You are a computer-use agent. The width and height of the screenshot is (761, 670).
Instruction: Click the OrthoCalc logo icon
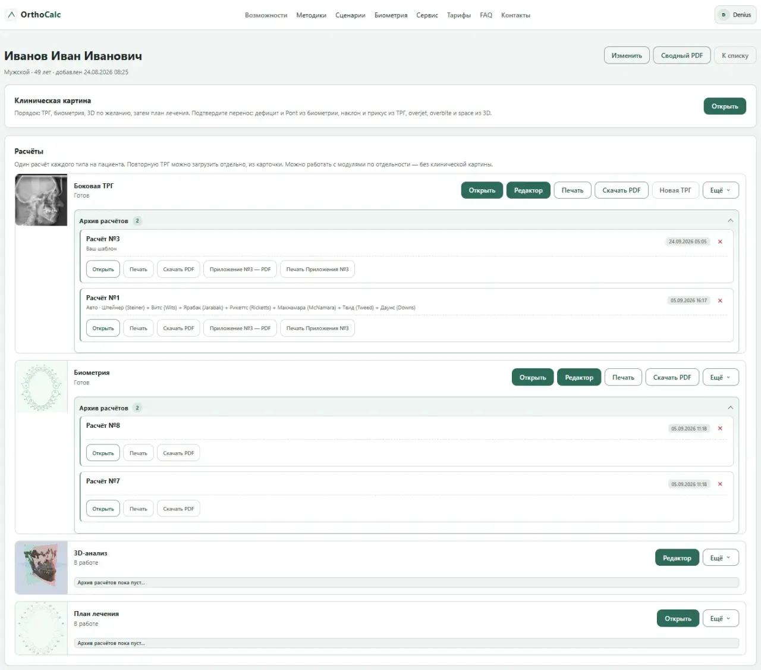[11, 15]
